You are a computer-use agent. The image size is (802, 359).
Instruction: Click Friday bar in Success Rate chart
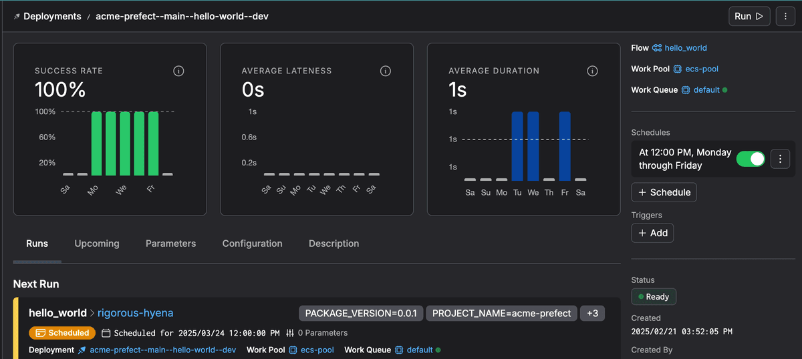153,143
